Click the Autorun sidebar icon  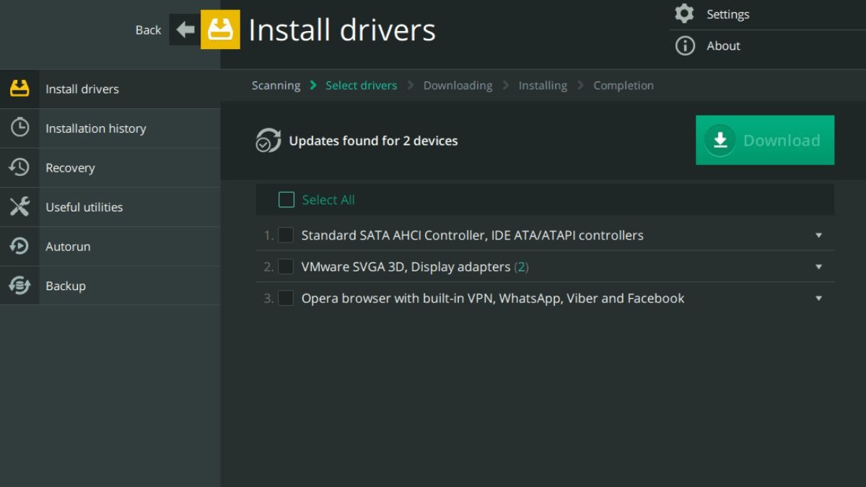(19, 246)
